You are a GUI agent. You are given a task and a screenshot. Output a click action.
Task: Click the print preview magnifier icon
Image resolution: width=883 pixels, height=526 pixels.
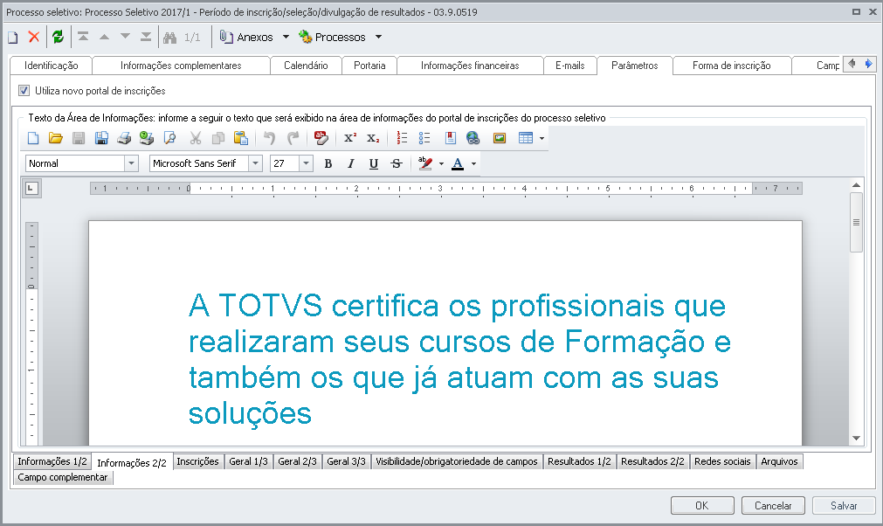169,138
